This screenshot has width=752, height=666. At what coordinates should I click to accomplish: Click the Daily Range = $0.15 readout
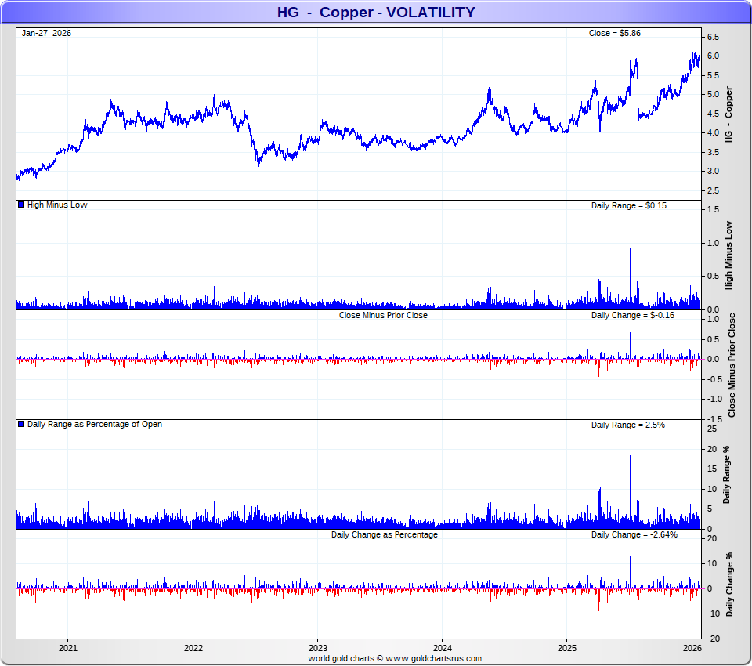628,205
